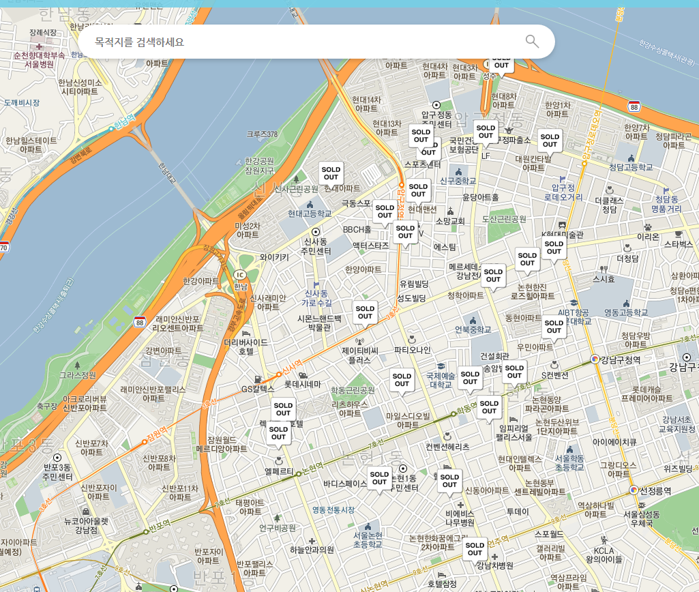Select SOLD OUT marker near 시몬느핸드백 박물관
The height and width of the screenshot is (592, 699).
pyautogui.click(x=365, y=312)
